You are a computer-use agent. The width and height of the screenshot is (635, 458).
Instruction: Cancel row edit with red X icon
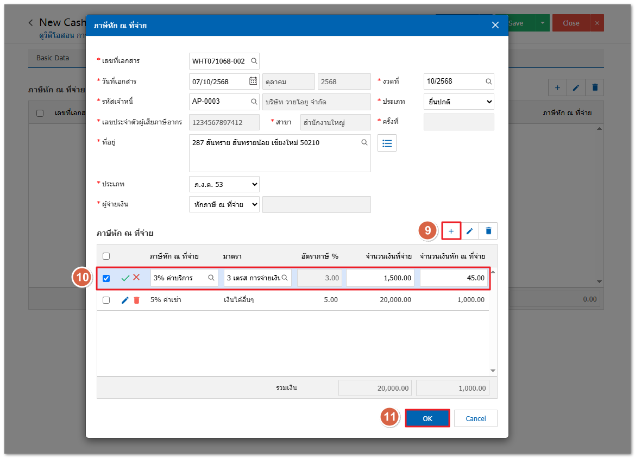pos(136,277)
